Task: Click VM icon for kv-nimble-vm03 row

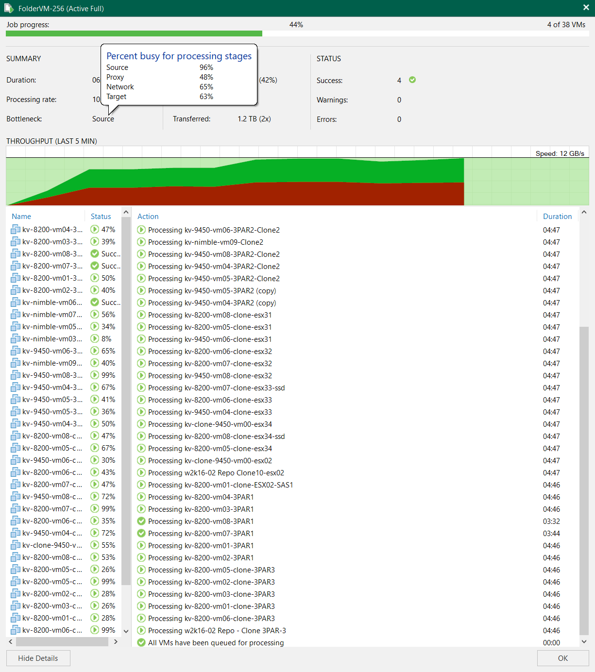Action: 16,339
